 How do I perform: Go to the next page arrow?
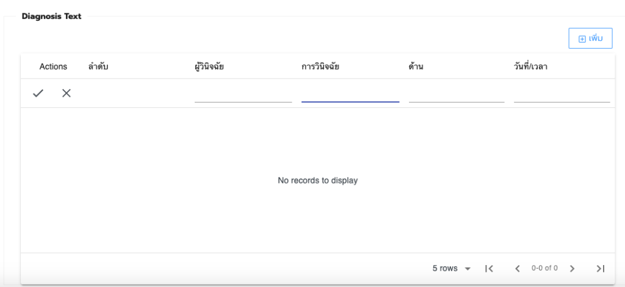[x=572, y=268]
